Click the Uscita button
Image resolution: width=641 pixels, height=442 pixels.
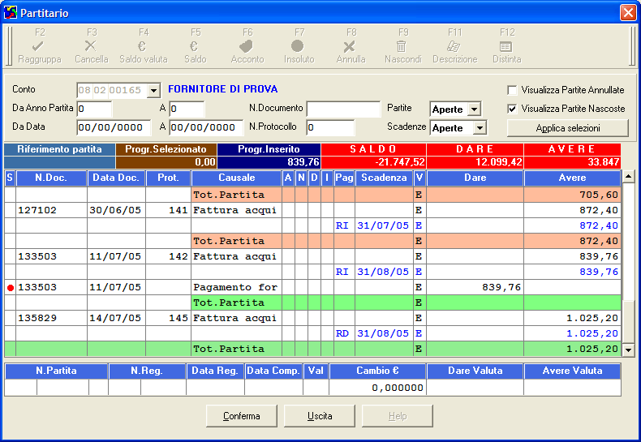click(x=319, y=416)
